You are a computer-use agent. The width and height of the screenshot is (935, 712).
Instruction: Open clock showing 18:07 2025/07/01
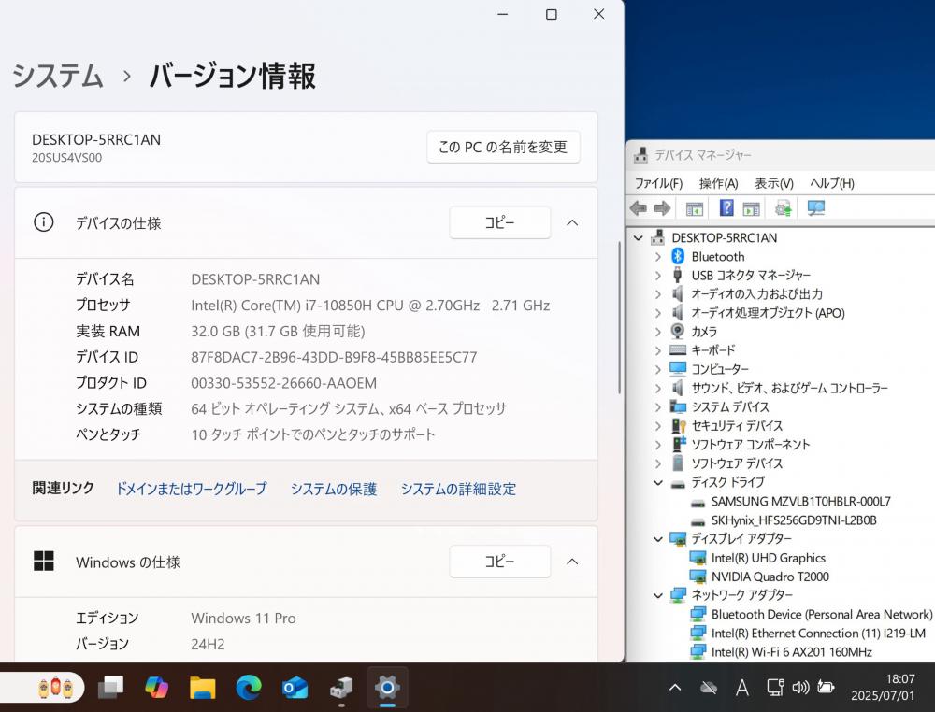883,687
